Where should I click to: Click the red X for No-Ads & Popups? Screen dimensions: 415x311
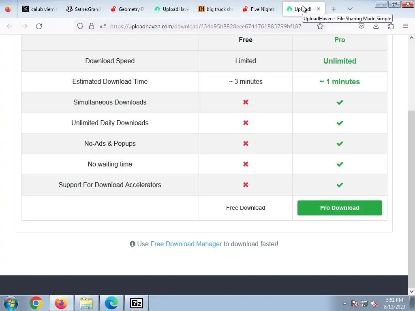click(246, 143)
